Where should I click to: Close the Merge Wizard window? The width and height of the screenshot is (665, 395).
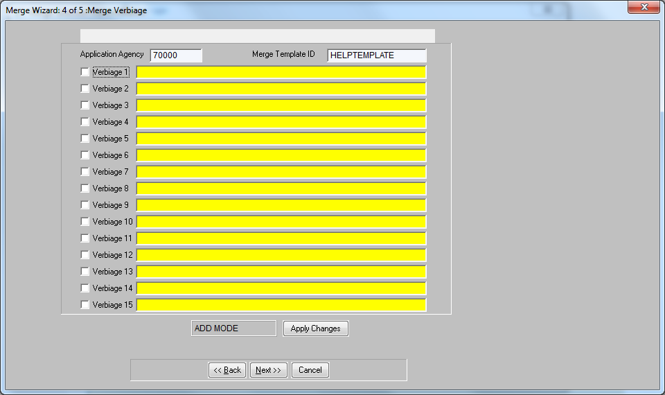click(x=644, y=7)
